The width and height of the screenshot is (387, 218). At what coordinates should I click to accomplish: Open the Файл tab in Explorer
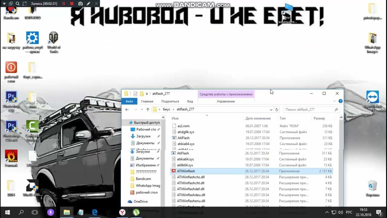click(x=129, y=101)
